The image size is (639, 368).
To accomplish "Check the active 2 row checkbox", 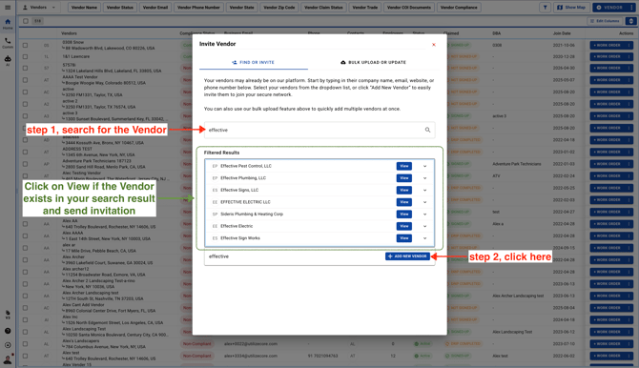I will 25,104.
